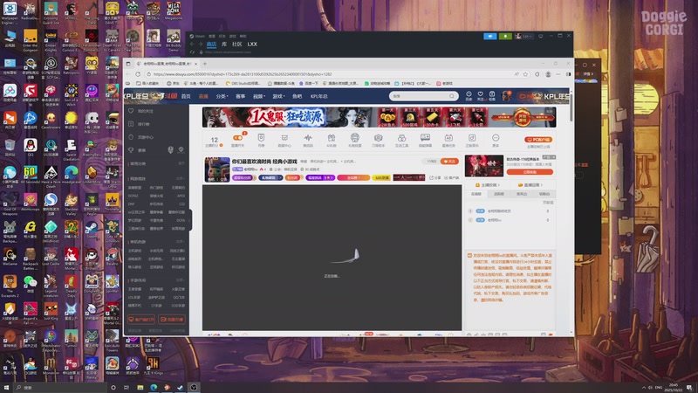Open the OBS Studio bookmark in bookmarks bar
Viewport: 698px width, 393px height.
point(243,83)
